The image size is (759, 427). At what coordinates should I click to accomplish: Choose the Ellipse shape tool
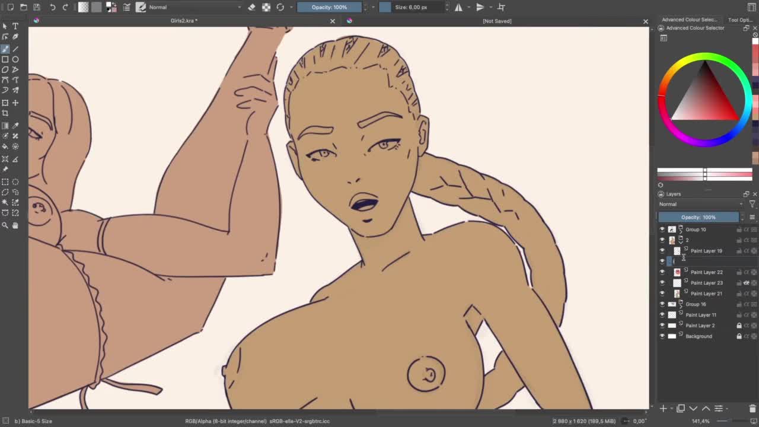click(15, 59)
